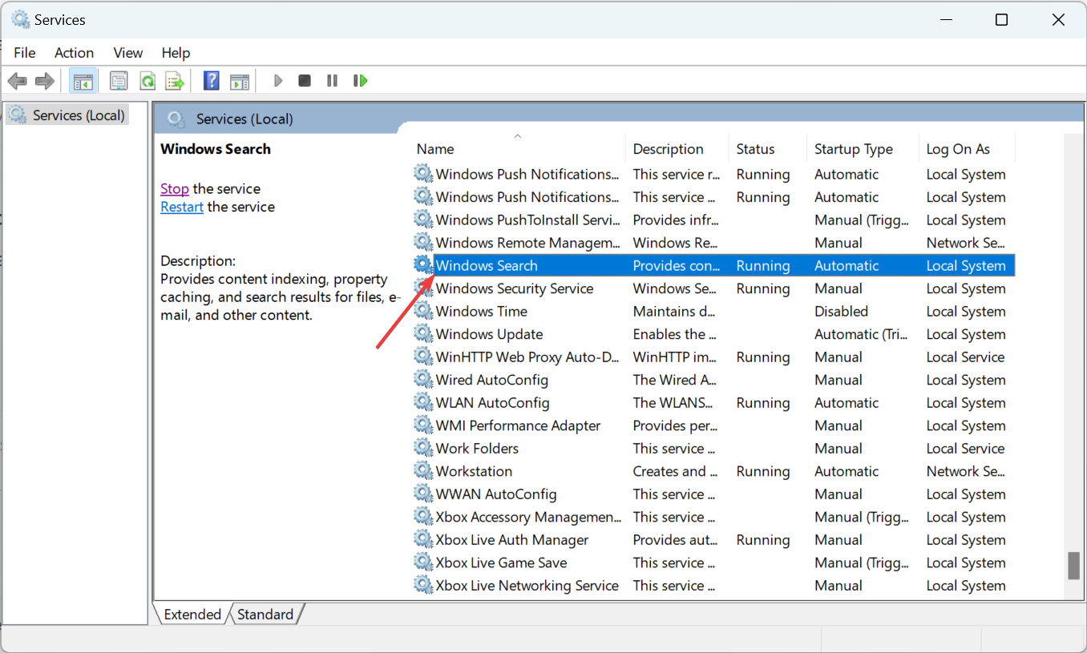Open the Action menu

tap(74, 52)
